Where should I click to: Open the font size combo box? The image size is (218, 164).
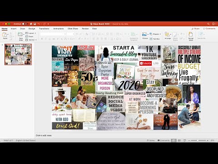click(x=70, y=34)
